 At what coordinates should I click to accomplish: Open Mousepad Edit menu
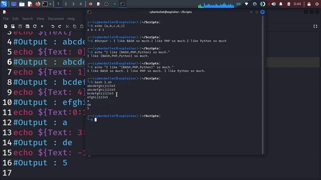[16, 18]
